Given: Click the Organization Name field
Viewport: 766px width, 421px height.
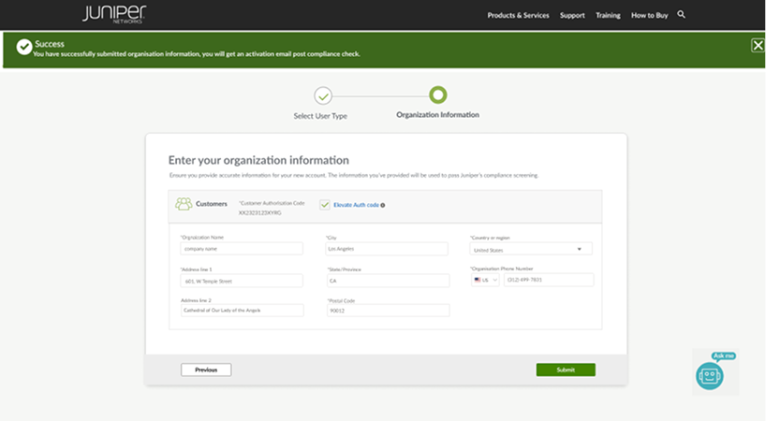Looking at the screenshot, I should 242,249.
